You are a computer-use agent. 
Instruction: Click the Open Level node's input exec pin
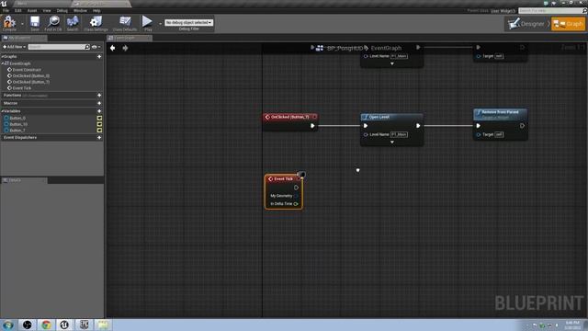pyautogui.click(x=366, y=126)
